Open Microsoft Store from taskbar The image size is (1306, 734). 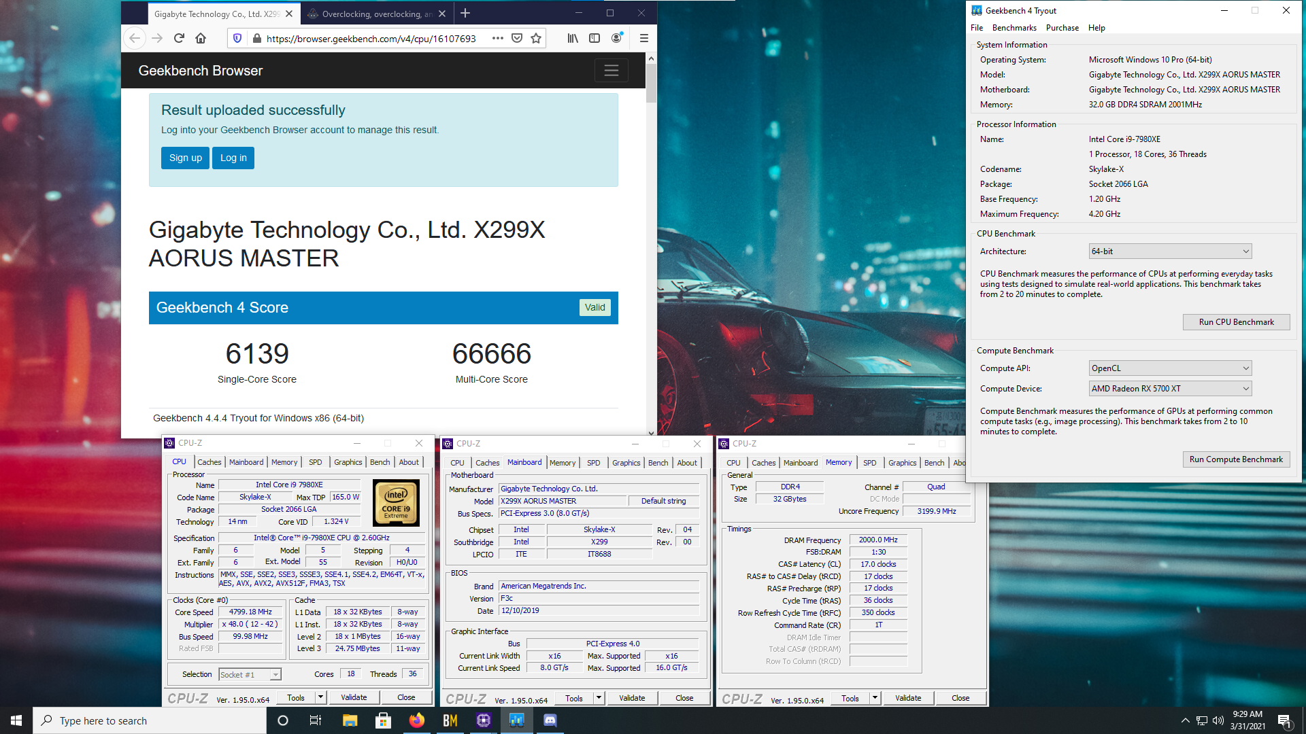383,720
